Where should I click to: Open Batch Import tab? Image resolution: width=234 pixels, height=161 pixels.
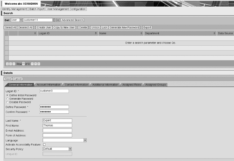pyautogui.click(x=37, y=9)
